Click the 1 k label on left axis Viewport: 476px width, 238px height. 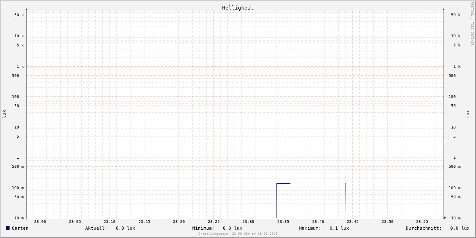pyautogui.click(x=20, y=67)
